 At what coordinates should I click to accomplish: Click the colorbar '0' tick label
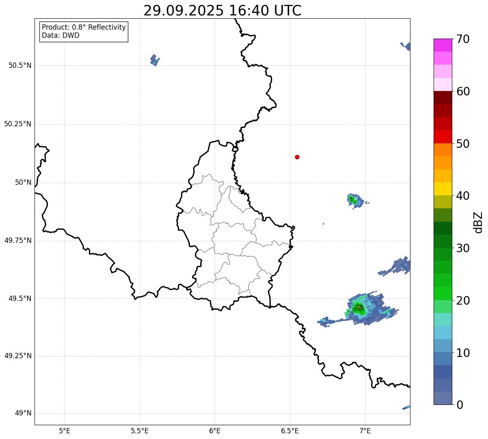coord(460,405)
